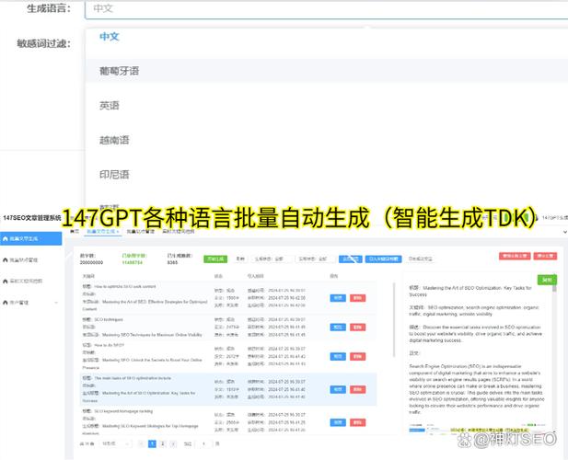Click the green 复制 button in preview panel
Image resolution: width=568 pixels, height=460 pixels.
click(547, 280)
